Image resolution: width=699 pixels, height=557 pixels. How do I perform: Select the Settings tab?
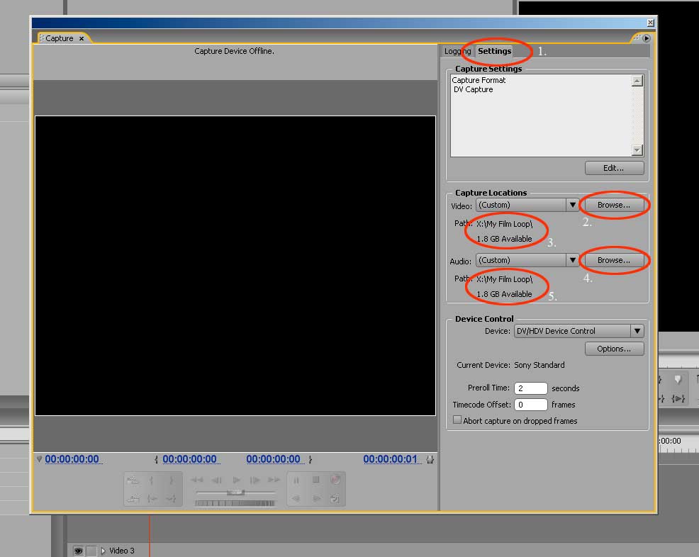click(x=494, y=51)
